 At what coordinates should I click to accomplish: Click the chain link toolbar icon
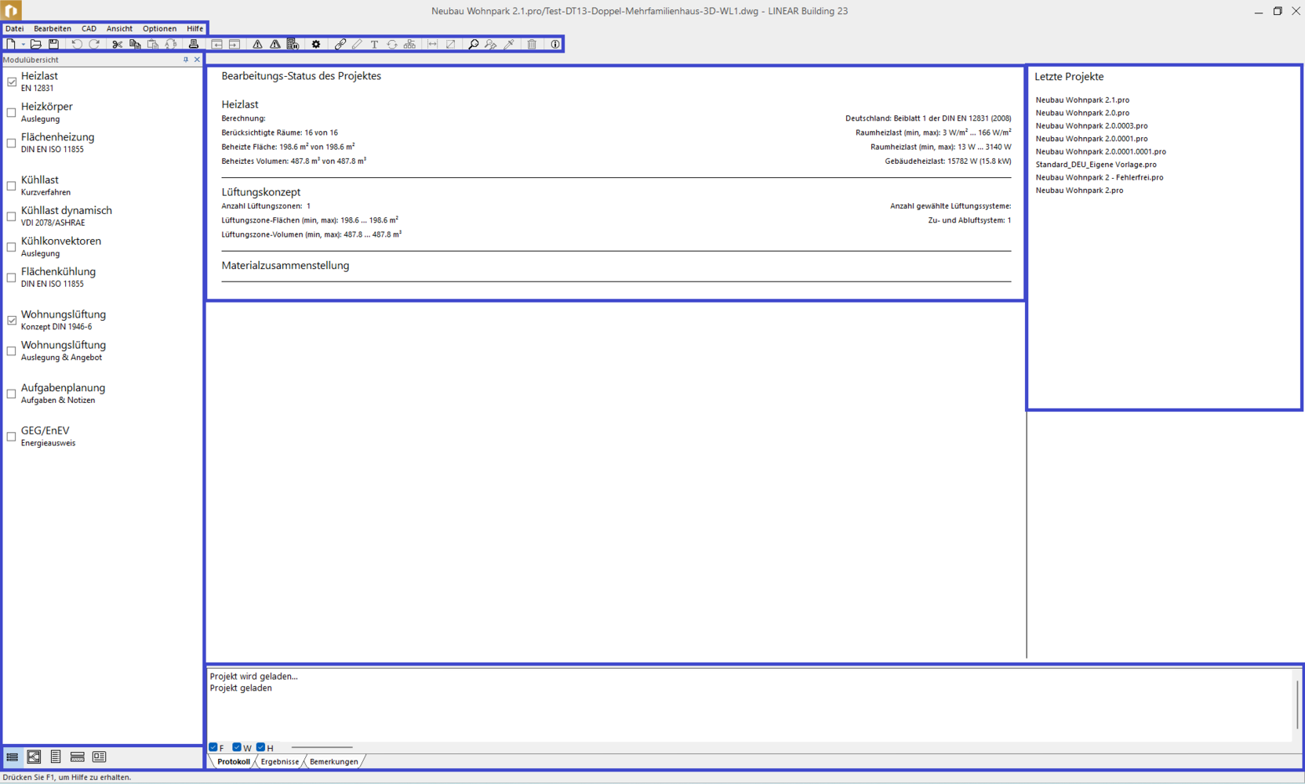[x=340, y=45]
